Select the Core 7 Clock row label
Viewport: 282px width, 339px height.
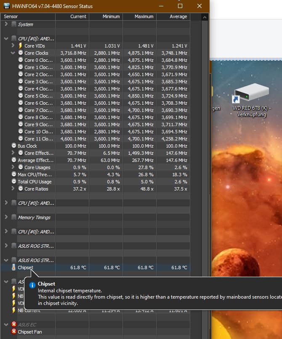[38, 110]
